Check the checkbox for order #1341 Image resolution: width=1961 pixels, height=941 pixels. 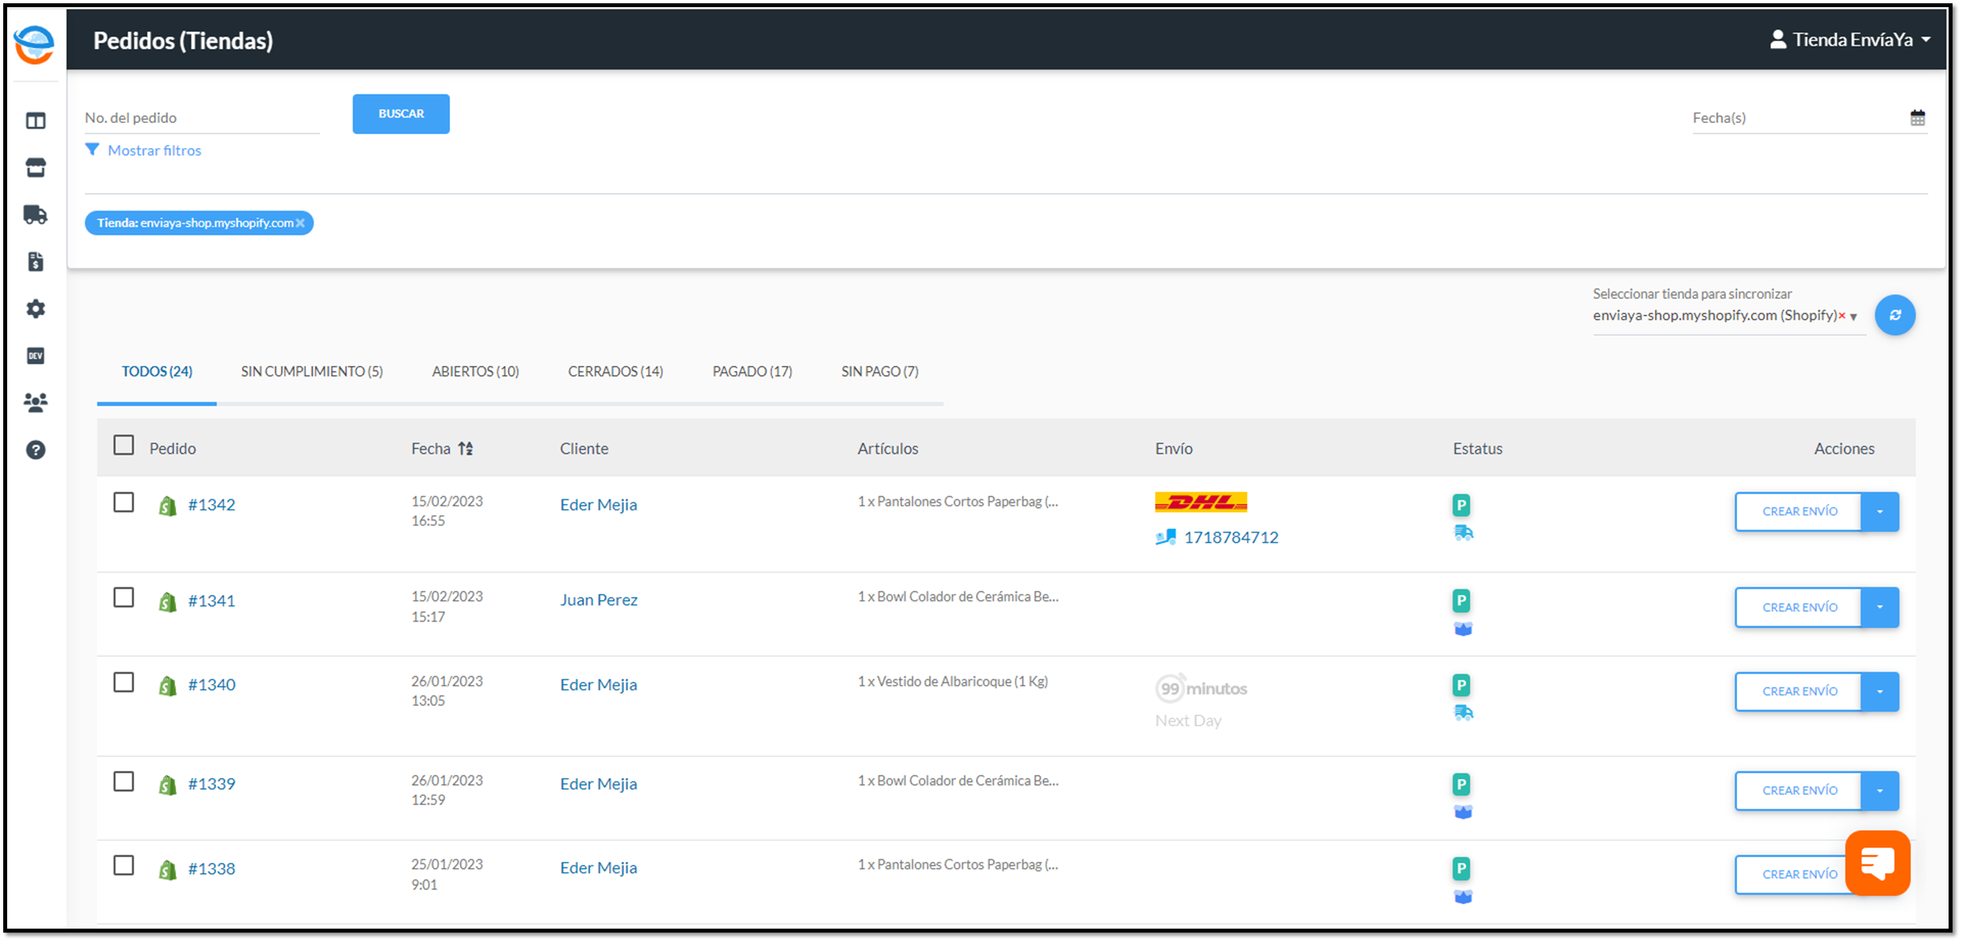point(123,597)
